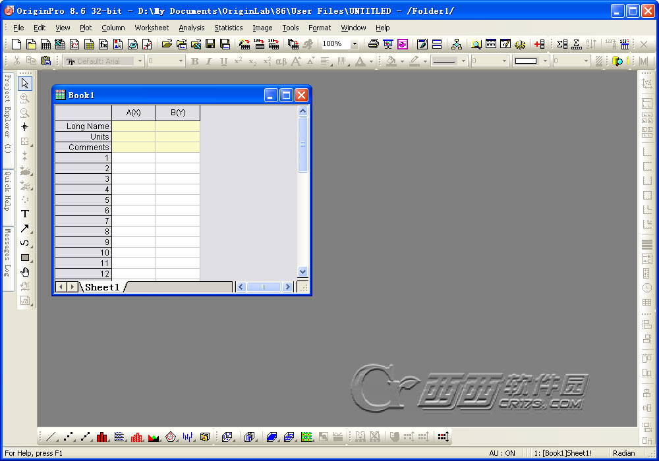Select the Pointer tool
The width and height of the screenshot is (659, 461).
pos(25,84)
